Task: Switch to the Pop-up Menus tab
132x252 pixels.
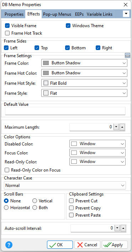Action: pos(57,14)
